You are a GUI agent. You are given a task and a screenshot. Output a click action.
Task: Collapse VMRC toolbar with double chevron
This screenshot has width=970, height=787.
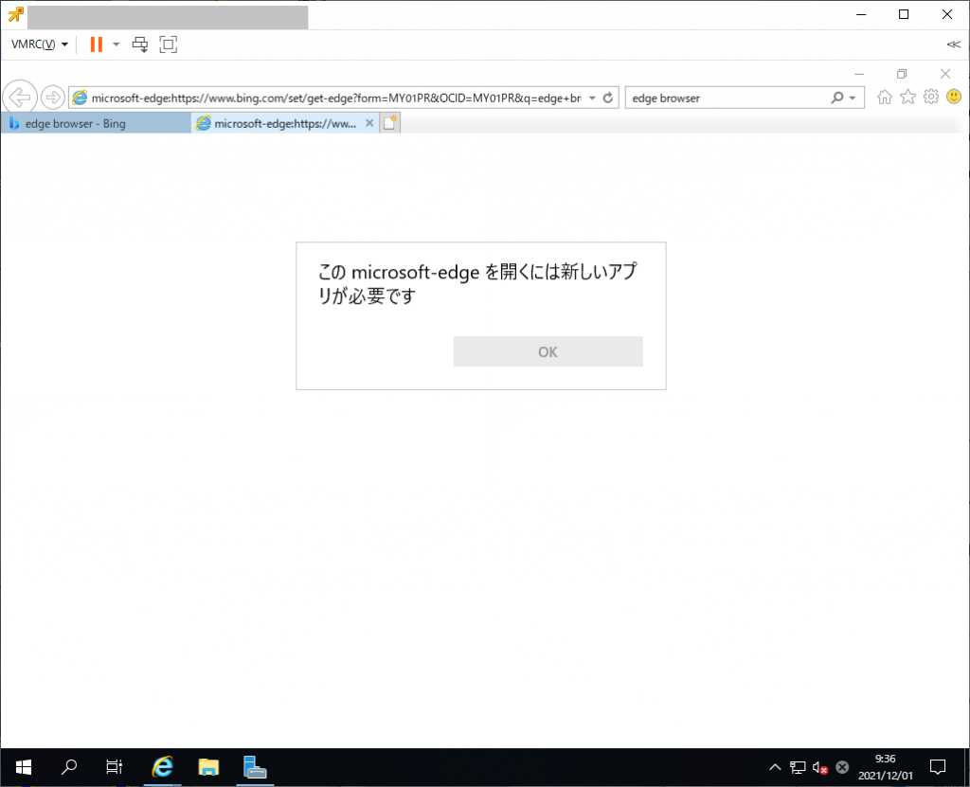point(953,45)
